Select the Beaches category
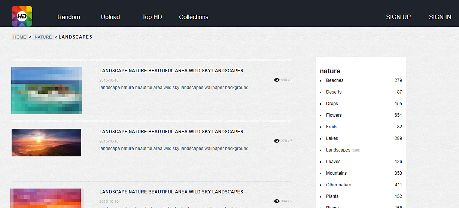The width and height of the screenshot is (459, 208). 334,80
